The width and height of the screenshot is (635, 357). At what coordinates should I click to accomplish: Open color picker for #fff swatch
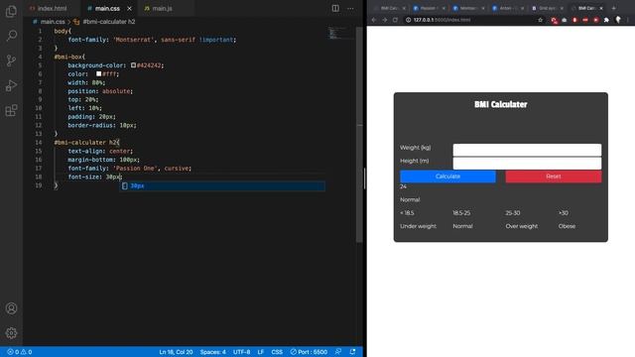[99, 73]
